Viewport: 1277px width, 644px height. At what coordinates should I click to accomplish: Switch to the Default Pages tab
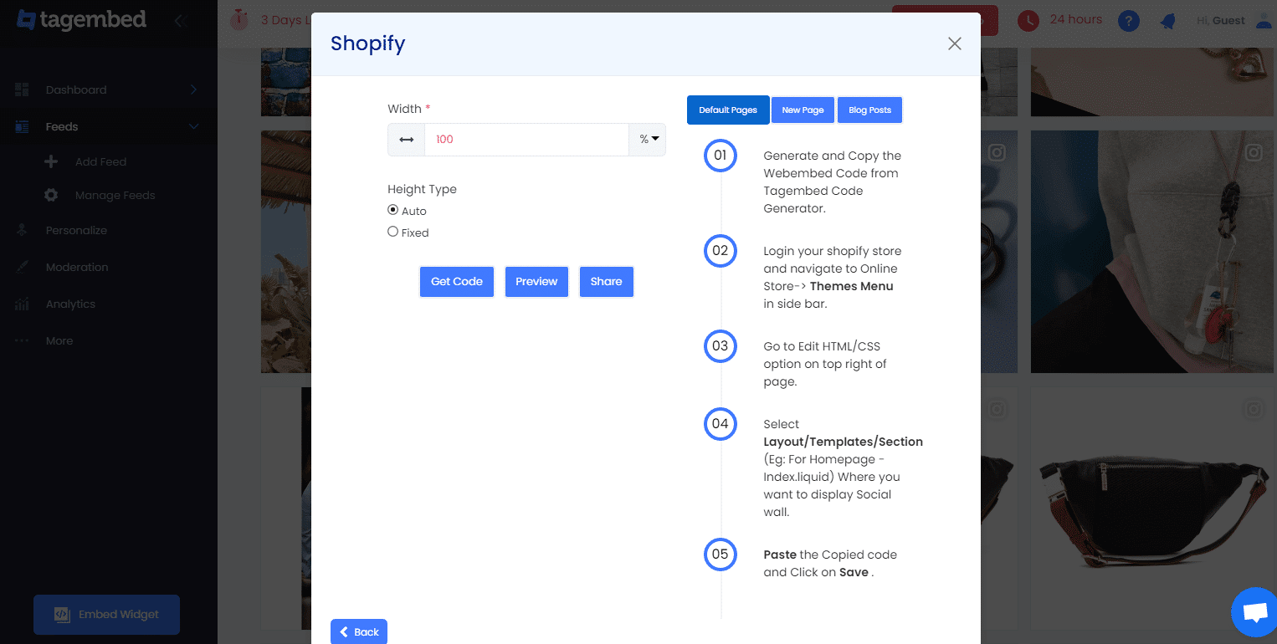click(x=728, y=110)
